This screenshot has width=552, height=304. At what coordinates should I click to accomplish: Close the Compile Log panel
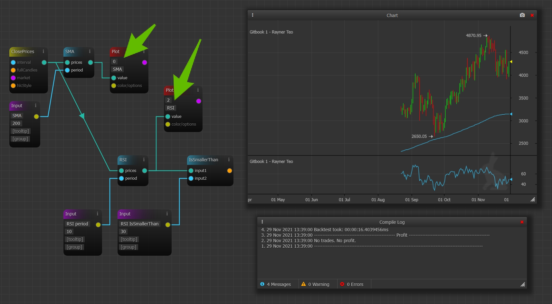[522, 222]
